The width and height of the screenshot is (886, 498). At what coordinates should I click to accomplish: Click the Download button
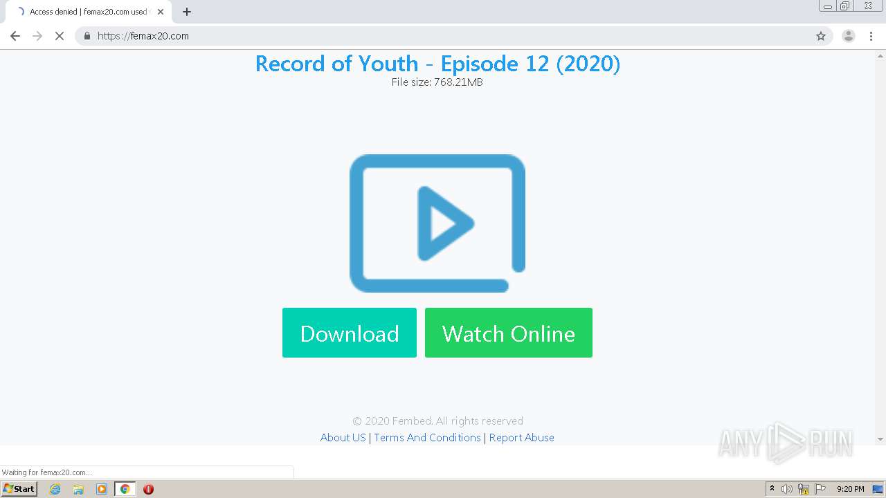pyautogui.click(x=350, y=333)
